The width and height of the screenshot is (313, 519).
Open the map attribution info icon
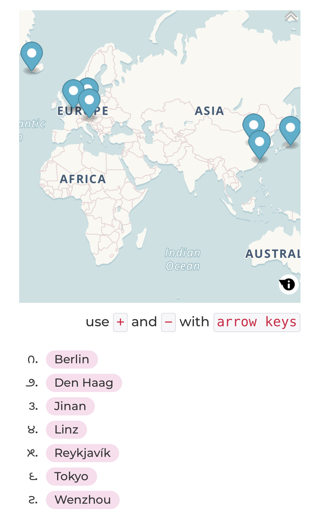point(288,284)
